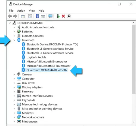
Task: Click the Network adapters icon
Action: coord(19,117)
